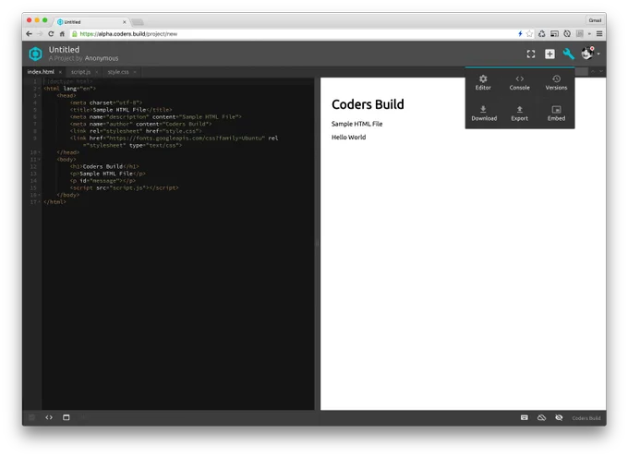This screenshot has width=628, height=457.
Task: Click the recycle extension icon
Action: click(x=541, y=33)
